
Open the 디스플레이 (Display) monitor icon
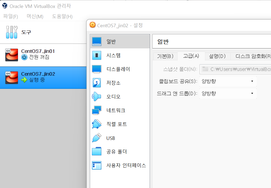[x=97, y=69]
